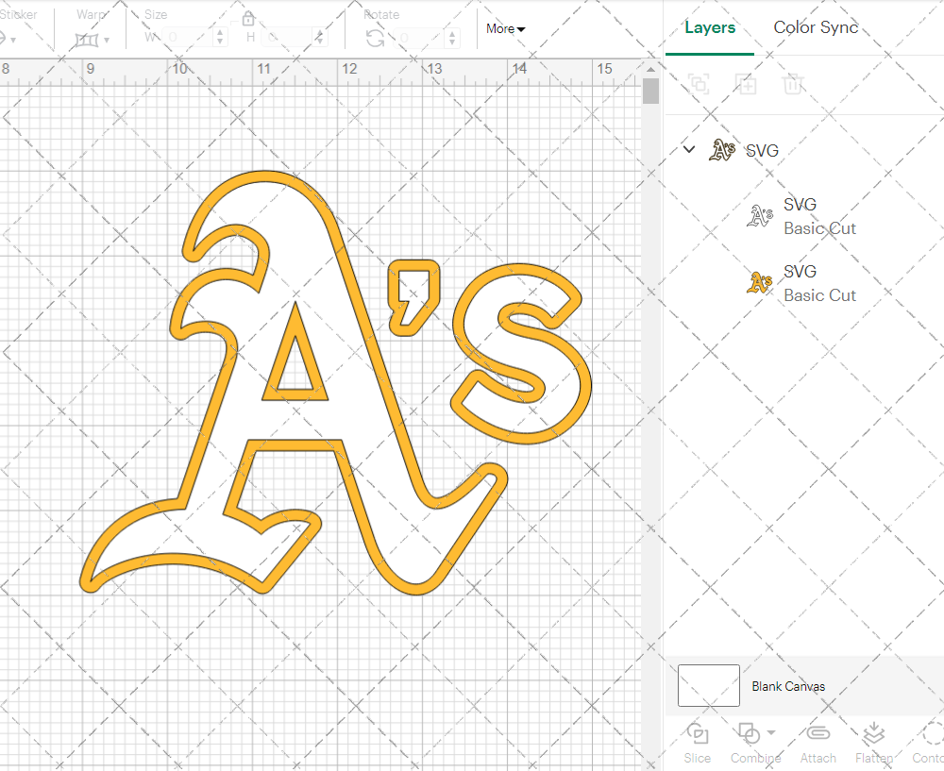
Task: Select the SVG group row label
Action: pos(762,150)
